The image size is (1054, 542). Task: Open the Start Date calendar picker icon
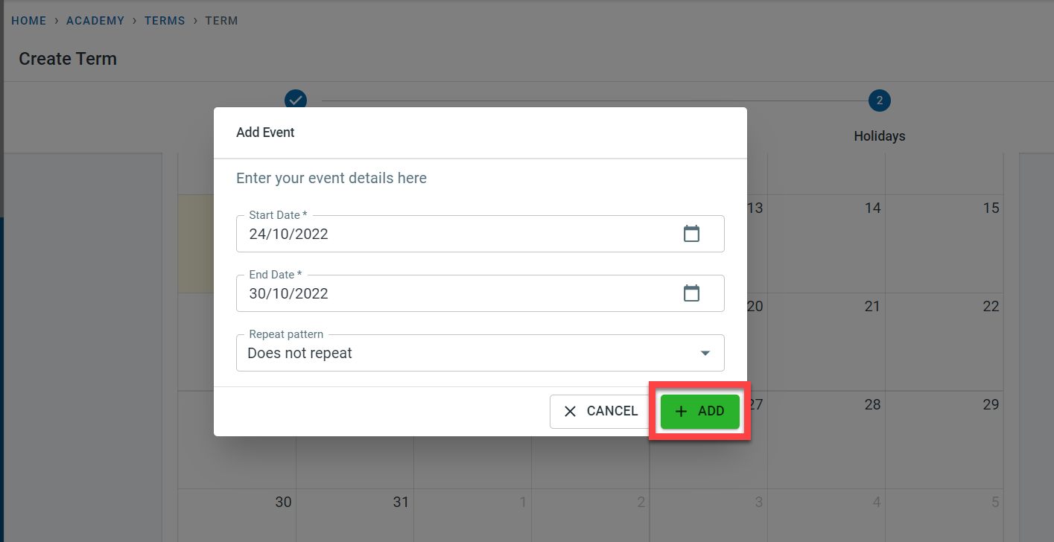pyautogui.click(x=691, y=234)
